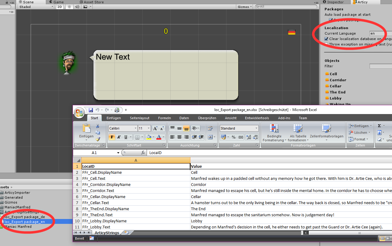
Task: Open the Formeln ribbon tab
Action: click(x=165, y=118)
